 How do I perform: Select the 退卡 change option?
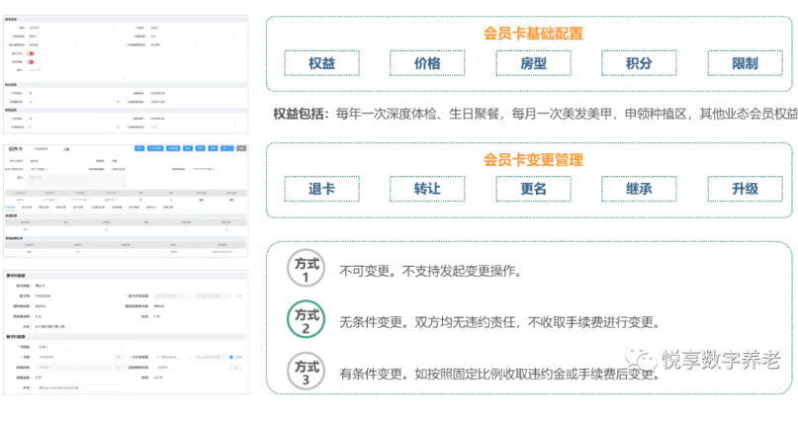click(x=320, y=189)
